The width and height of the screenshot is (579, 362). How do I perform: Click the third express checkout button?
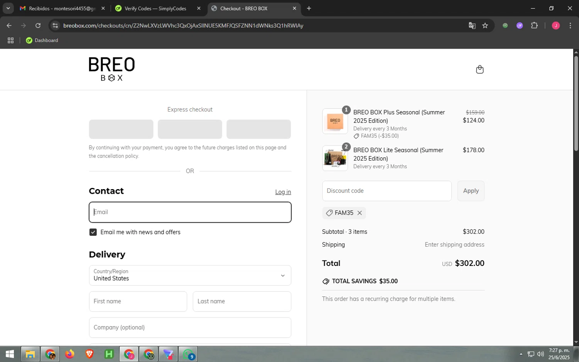click(259, 129)
